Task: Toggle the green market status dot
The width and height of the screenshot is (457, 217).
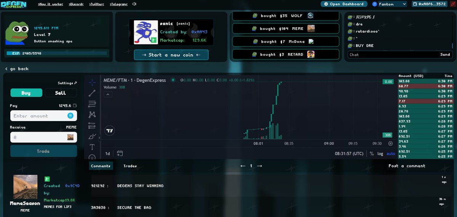Action: point(173,80)
